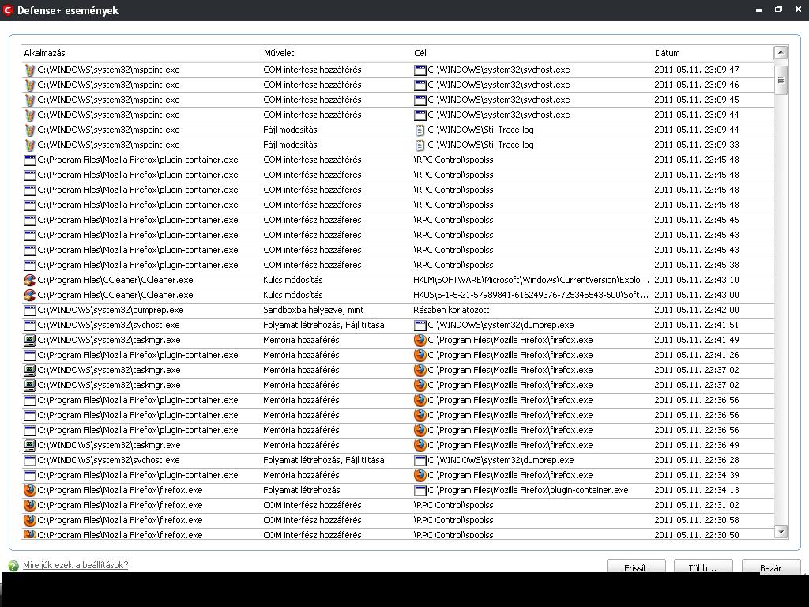Click the date cell 2011.05.11. 22:42:00
This screenshot has height=607, width=809.
(x=697, y=310)
